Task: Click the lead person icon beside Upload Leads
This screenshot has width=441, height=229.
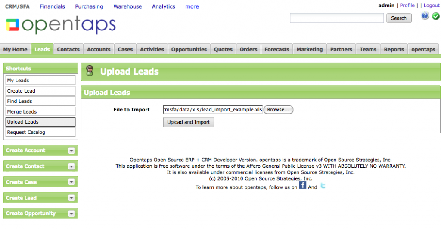Action: (x=90, y=71)
